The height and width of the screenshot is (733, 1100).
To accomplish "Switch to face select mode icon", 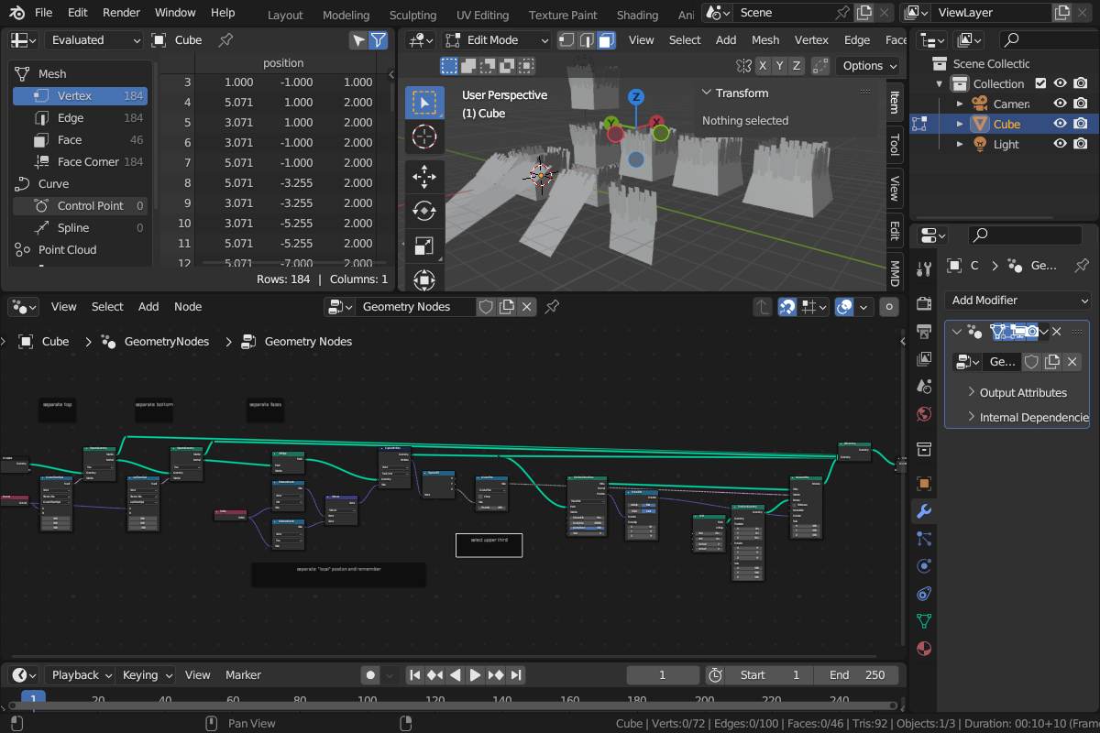I will pyautogui.click(x=607, y=40).
